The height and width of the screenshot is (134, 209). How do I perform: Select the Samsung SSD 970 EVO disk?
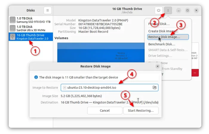coord(31,20)
